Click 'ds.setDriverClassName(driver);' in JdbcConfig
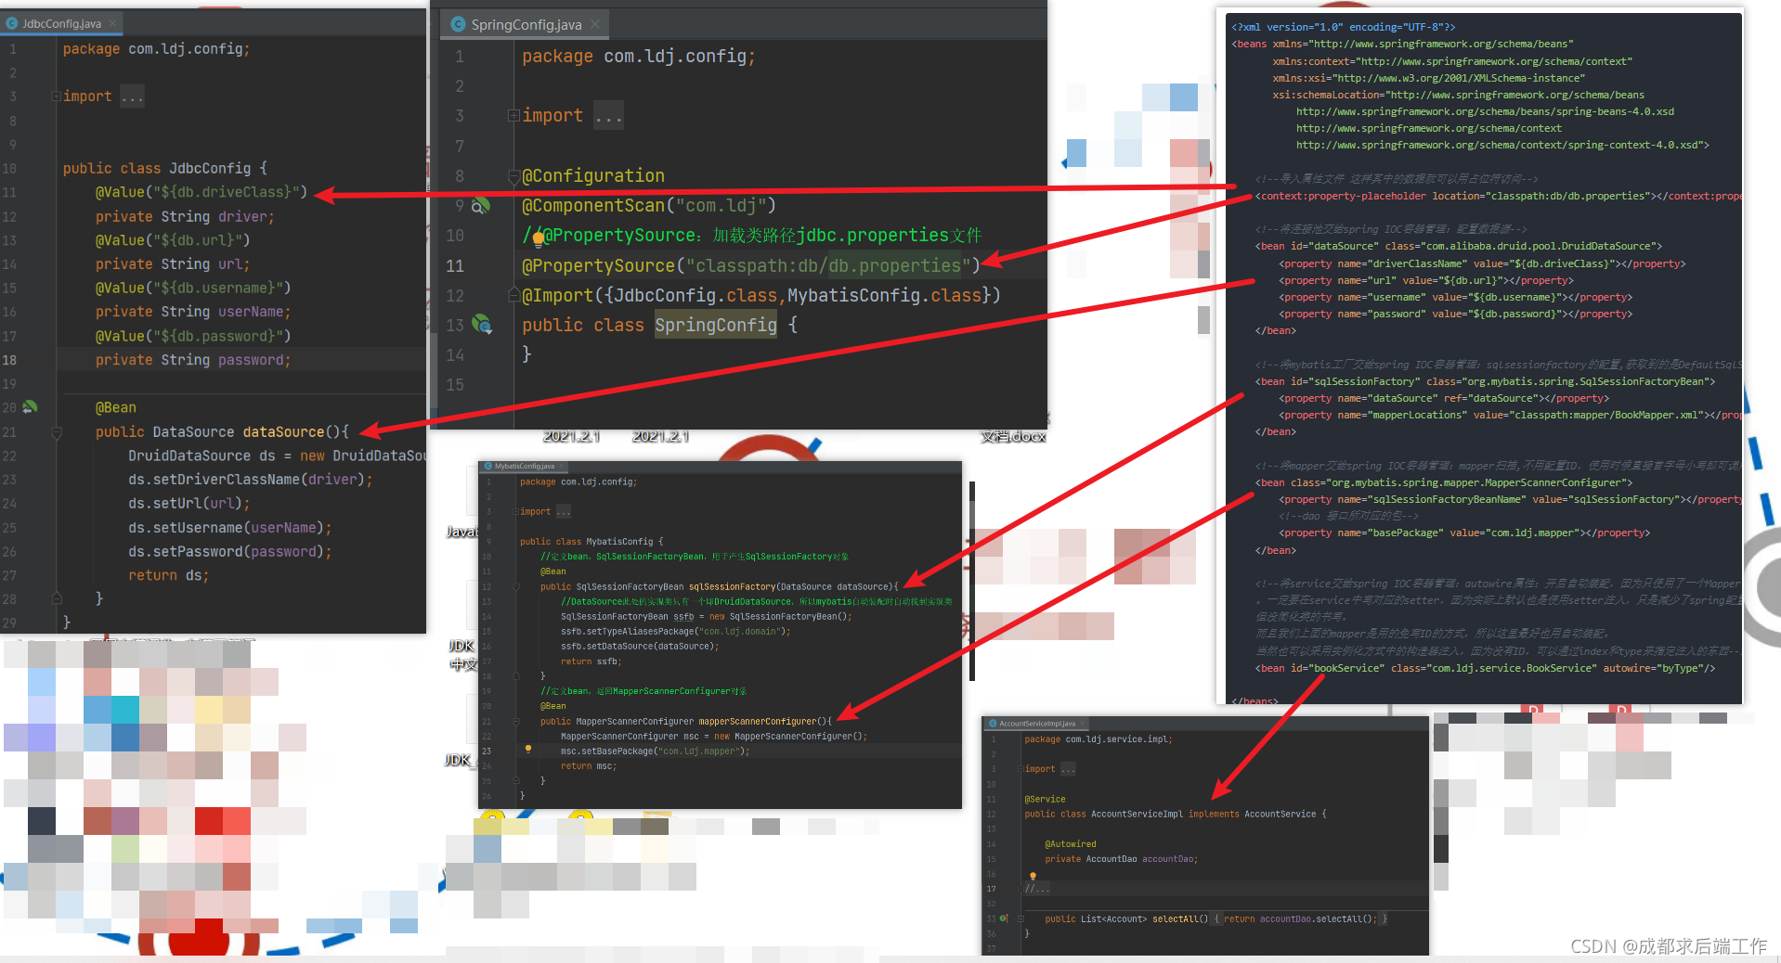 pos(251,480)
